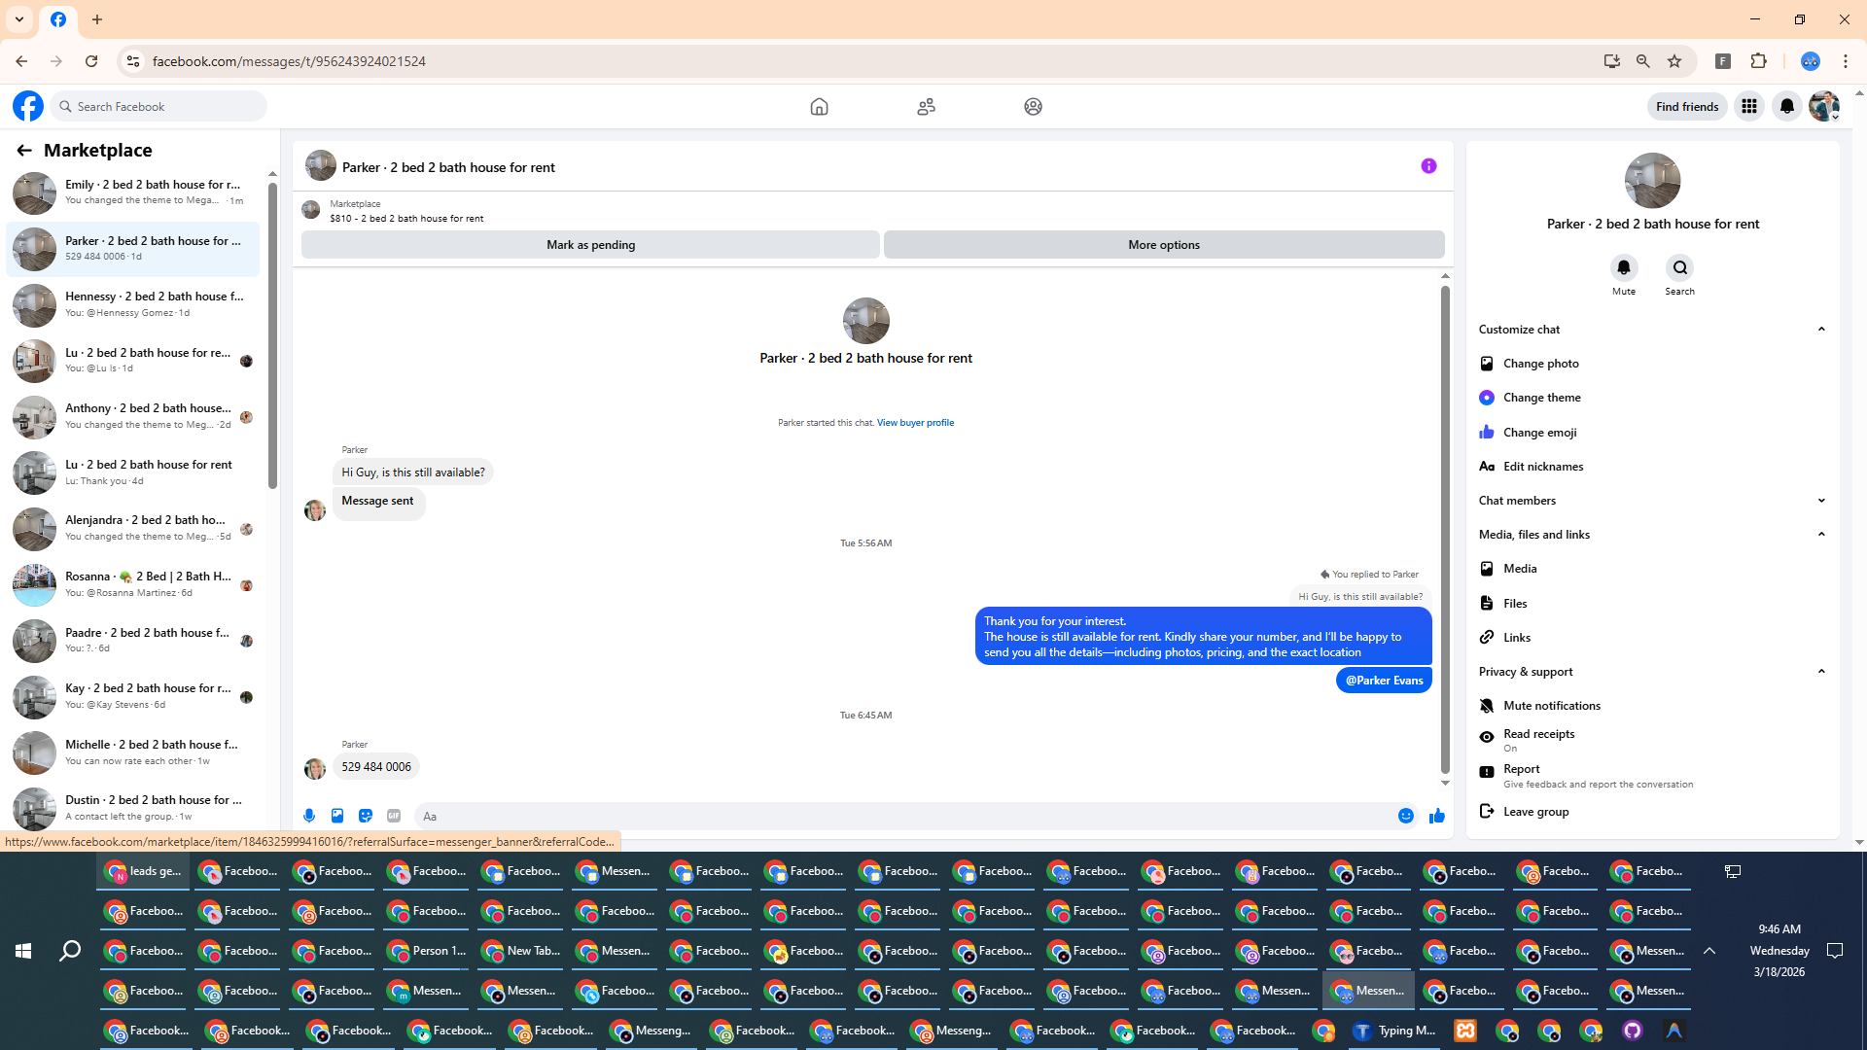Click the Search magnifier icon in the chat info panel

point(1679,267)
